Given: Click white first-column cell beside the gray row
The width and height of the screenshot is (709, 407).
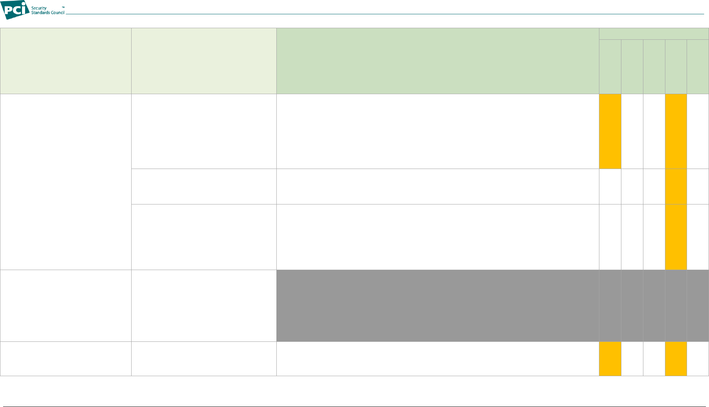Looking at the screenshot, I should pos(66,306).
